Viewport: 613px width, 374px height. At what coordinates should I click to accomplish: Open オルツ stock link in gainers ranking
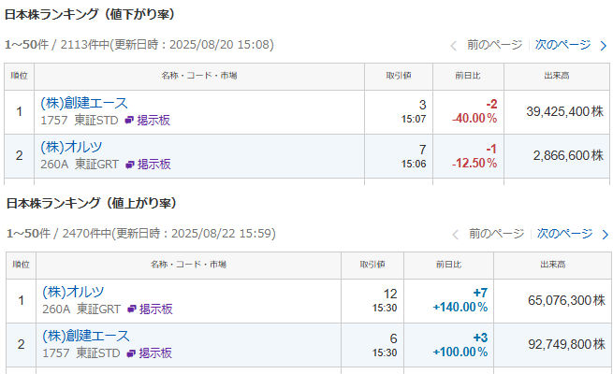[73, 292]
